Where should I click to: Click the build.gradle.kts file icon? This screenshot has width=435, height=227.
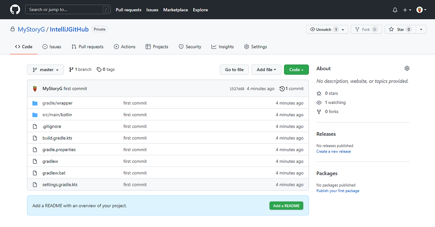(x=35, y=138)
